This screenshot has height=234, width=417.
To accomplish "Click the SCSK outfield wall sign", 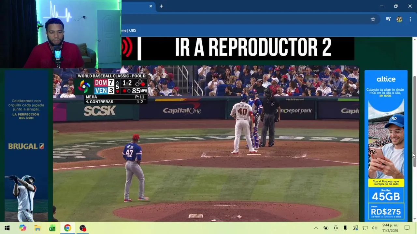I will tap(100, 111).
